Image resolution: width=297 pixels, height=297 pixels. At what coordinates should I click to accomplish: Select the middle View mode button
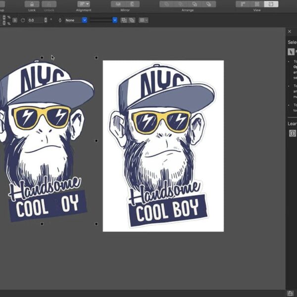tap(256, 4)
